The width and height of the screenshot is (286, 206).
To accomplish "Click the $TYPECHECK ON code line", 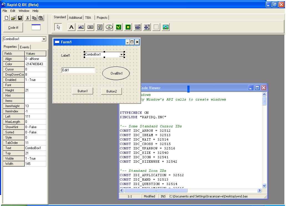I will coord(134,113).
